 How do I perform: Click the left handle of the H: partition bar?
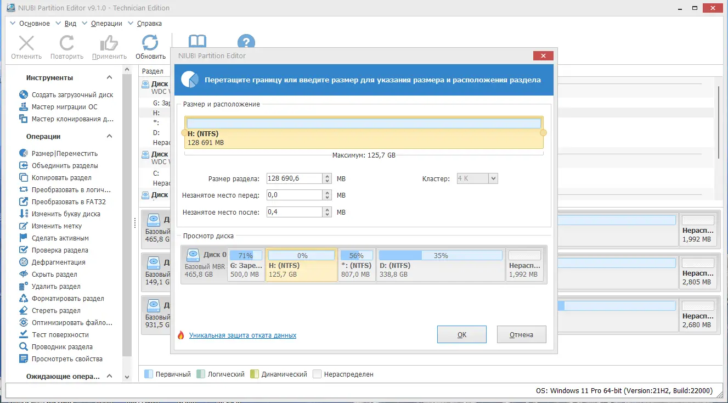coord(184,132)
